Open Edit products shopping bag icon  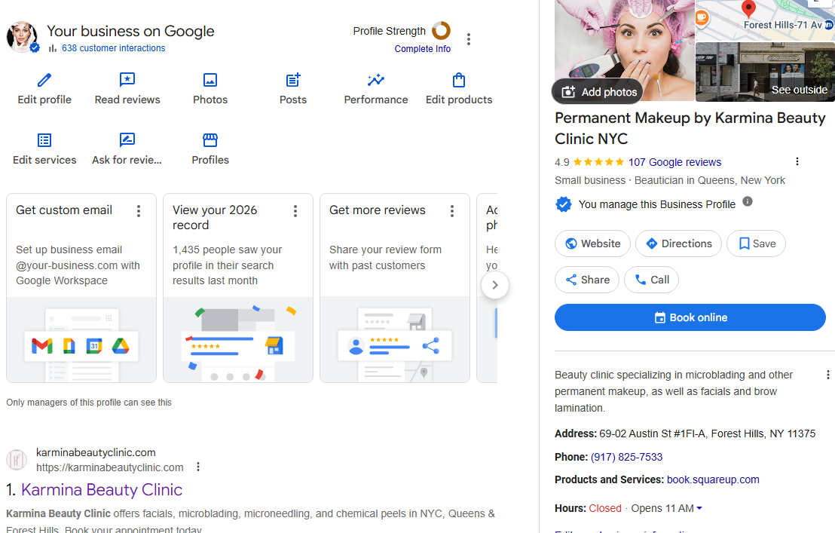[458, 81]
